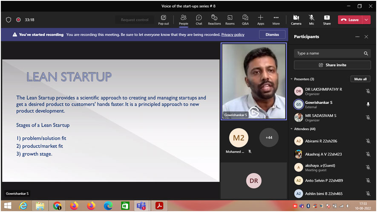Open the Pop out view
377x212 pixels.
coord(164,20)
